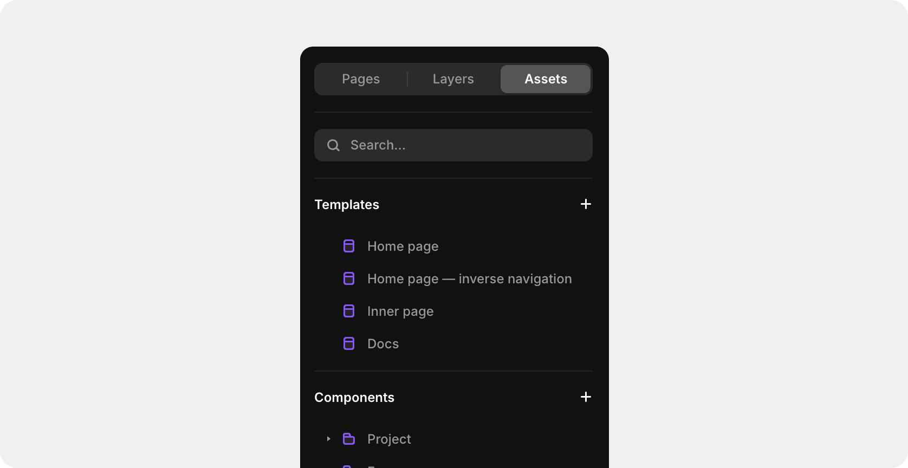908x468 pixels.
Task: Switch to the Layers tab
Action: 453,79
